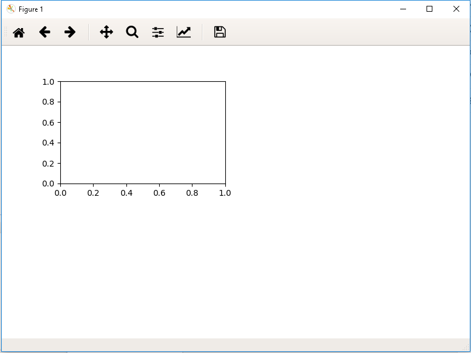Click the Figure 1 title text

click(x=30, y=9)
